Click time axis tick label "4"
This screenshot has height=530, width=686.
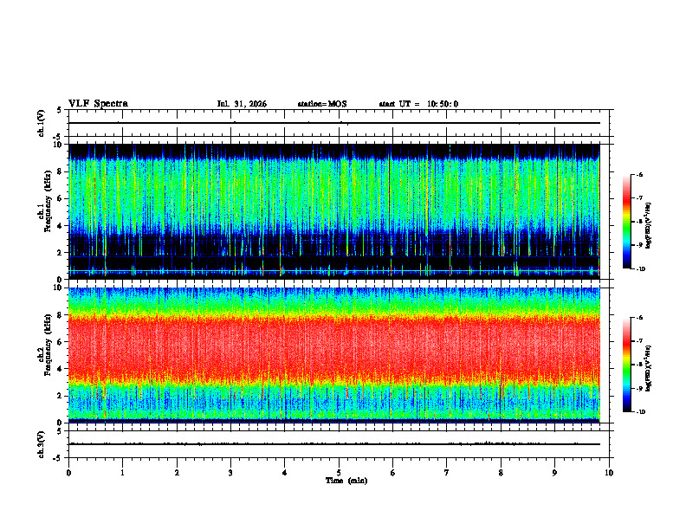[285, 473]
